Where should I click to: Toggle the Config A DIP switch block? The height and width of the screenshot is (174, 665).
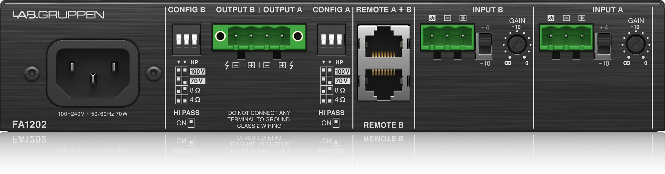click(x=332, y=39)
